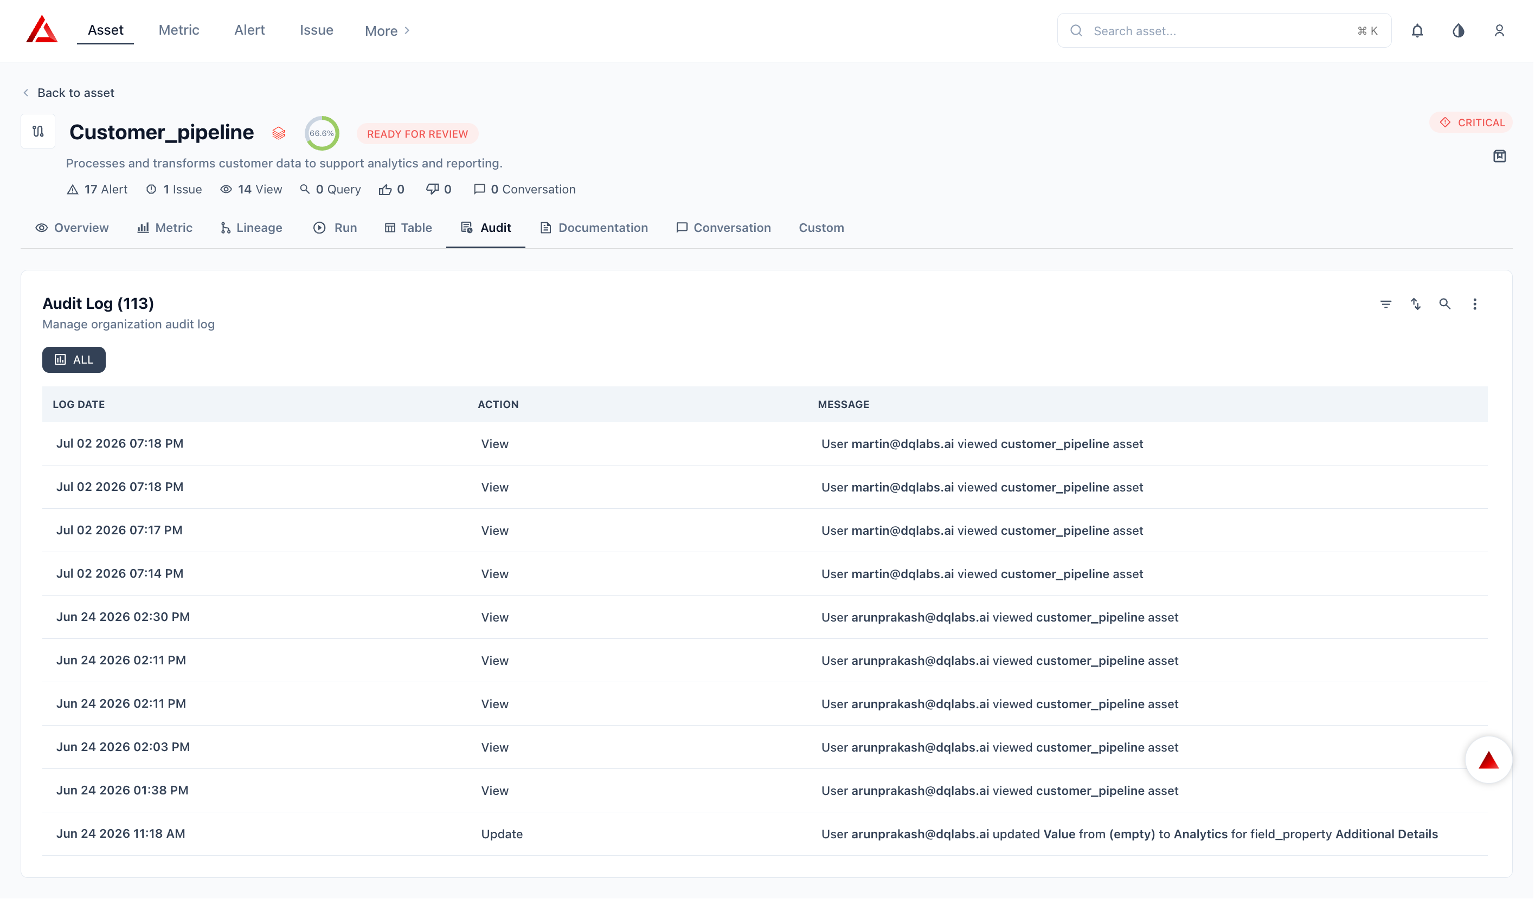The height and width of the screenshot is (899, 1535).
Task: Switch to the Overview tab
Action: [73, 228]
